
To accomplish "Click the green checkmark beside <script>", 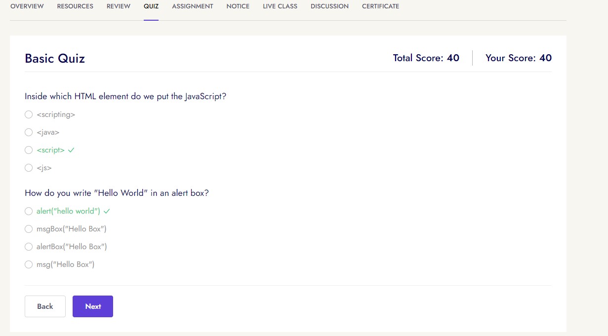I will (71, 150).
